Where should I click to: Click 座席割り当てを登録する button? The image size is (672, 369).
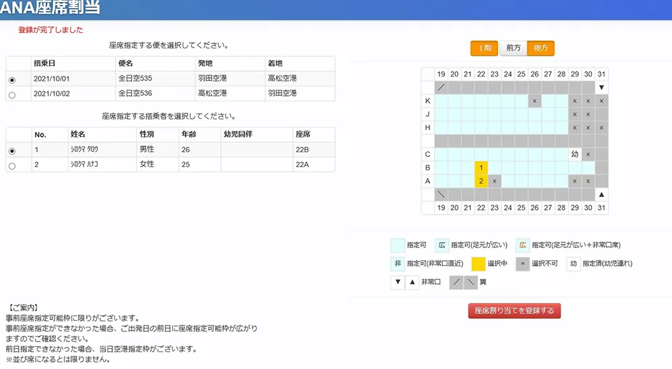(514, 311)
